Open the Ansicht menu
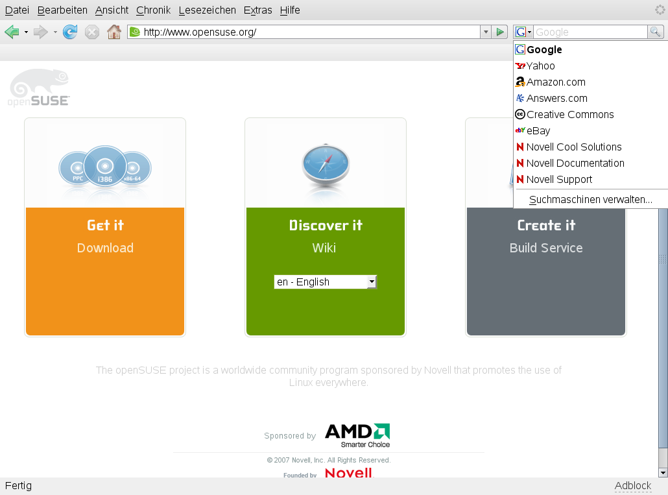This screenshot has height=495, width=668. point(112,10)
